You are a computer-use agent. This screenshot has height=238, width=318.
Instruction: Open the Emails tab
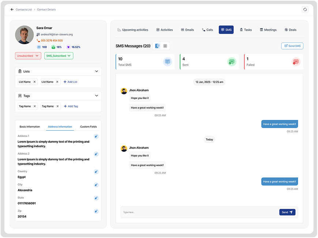tap(187, 30)
